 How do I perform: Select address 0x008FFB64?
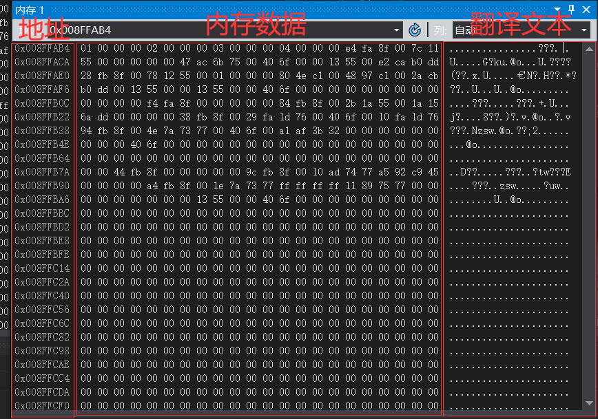point(42,158)
